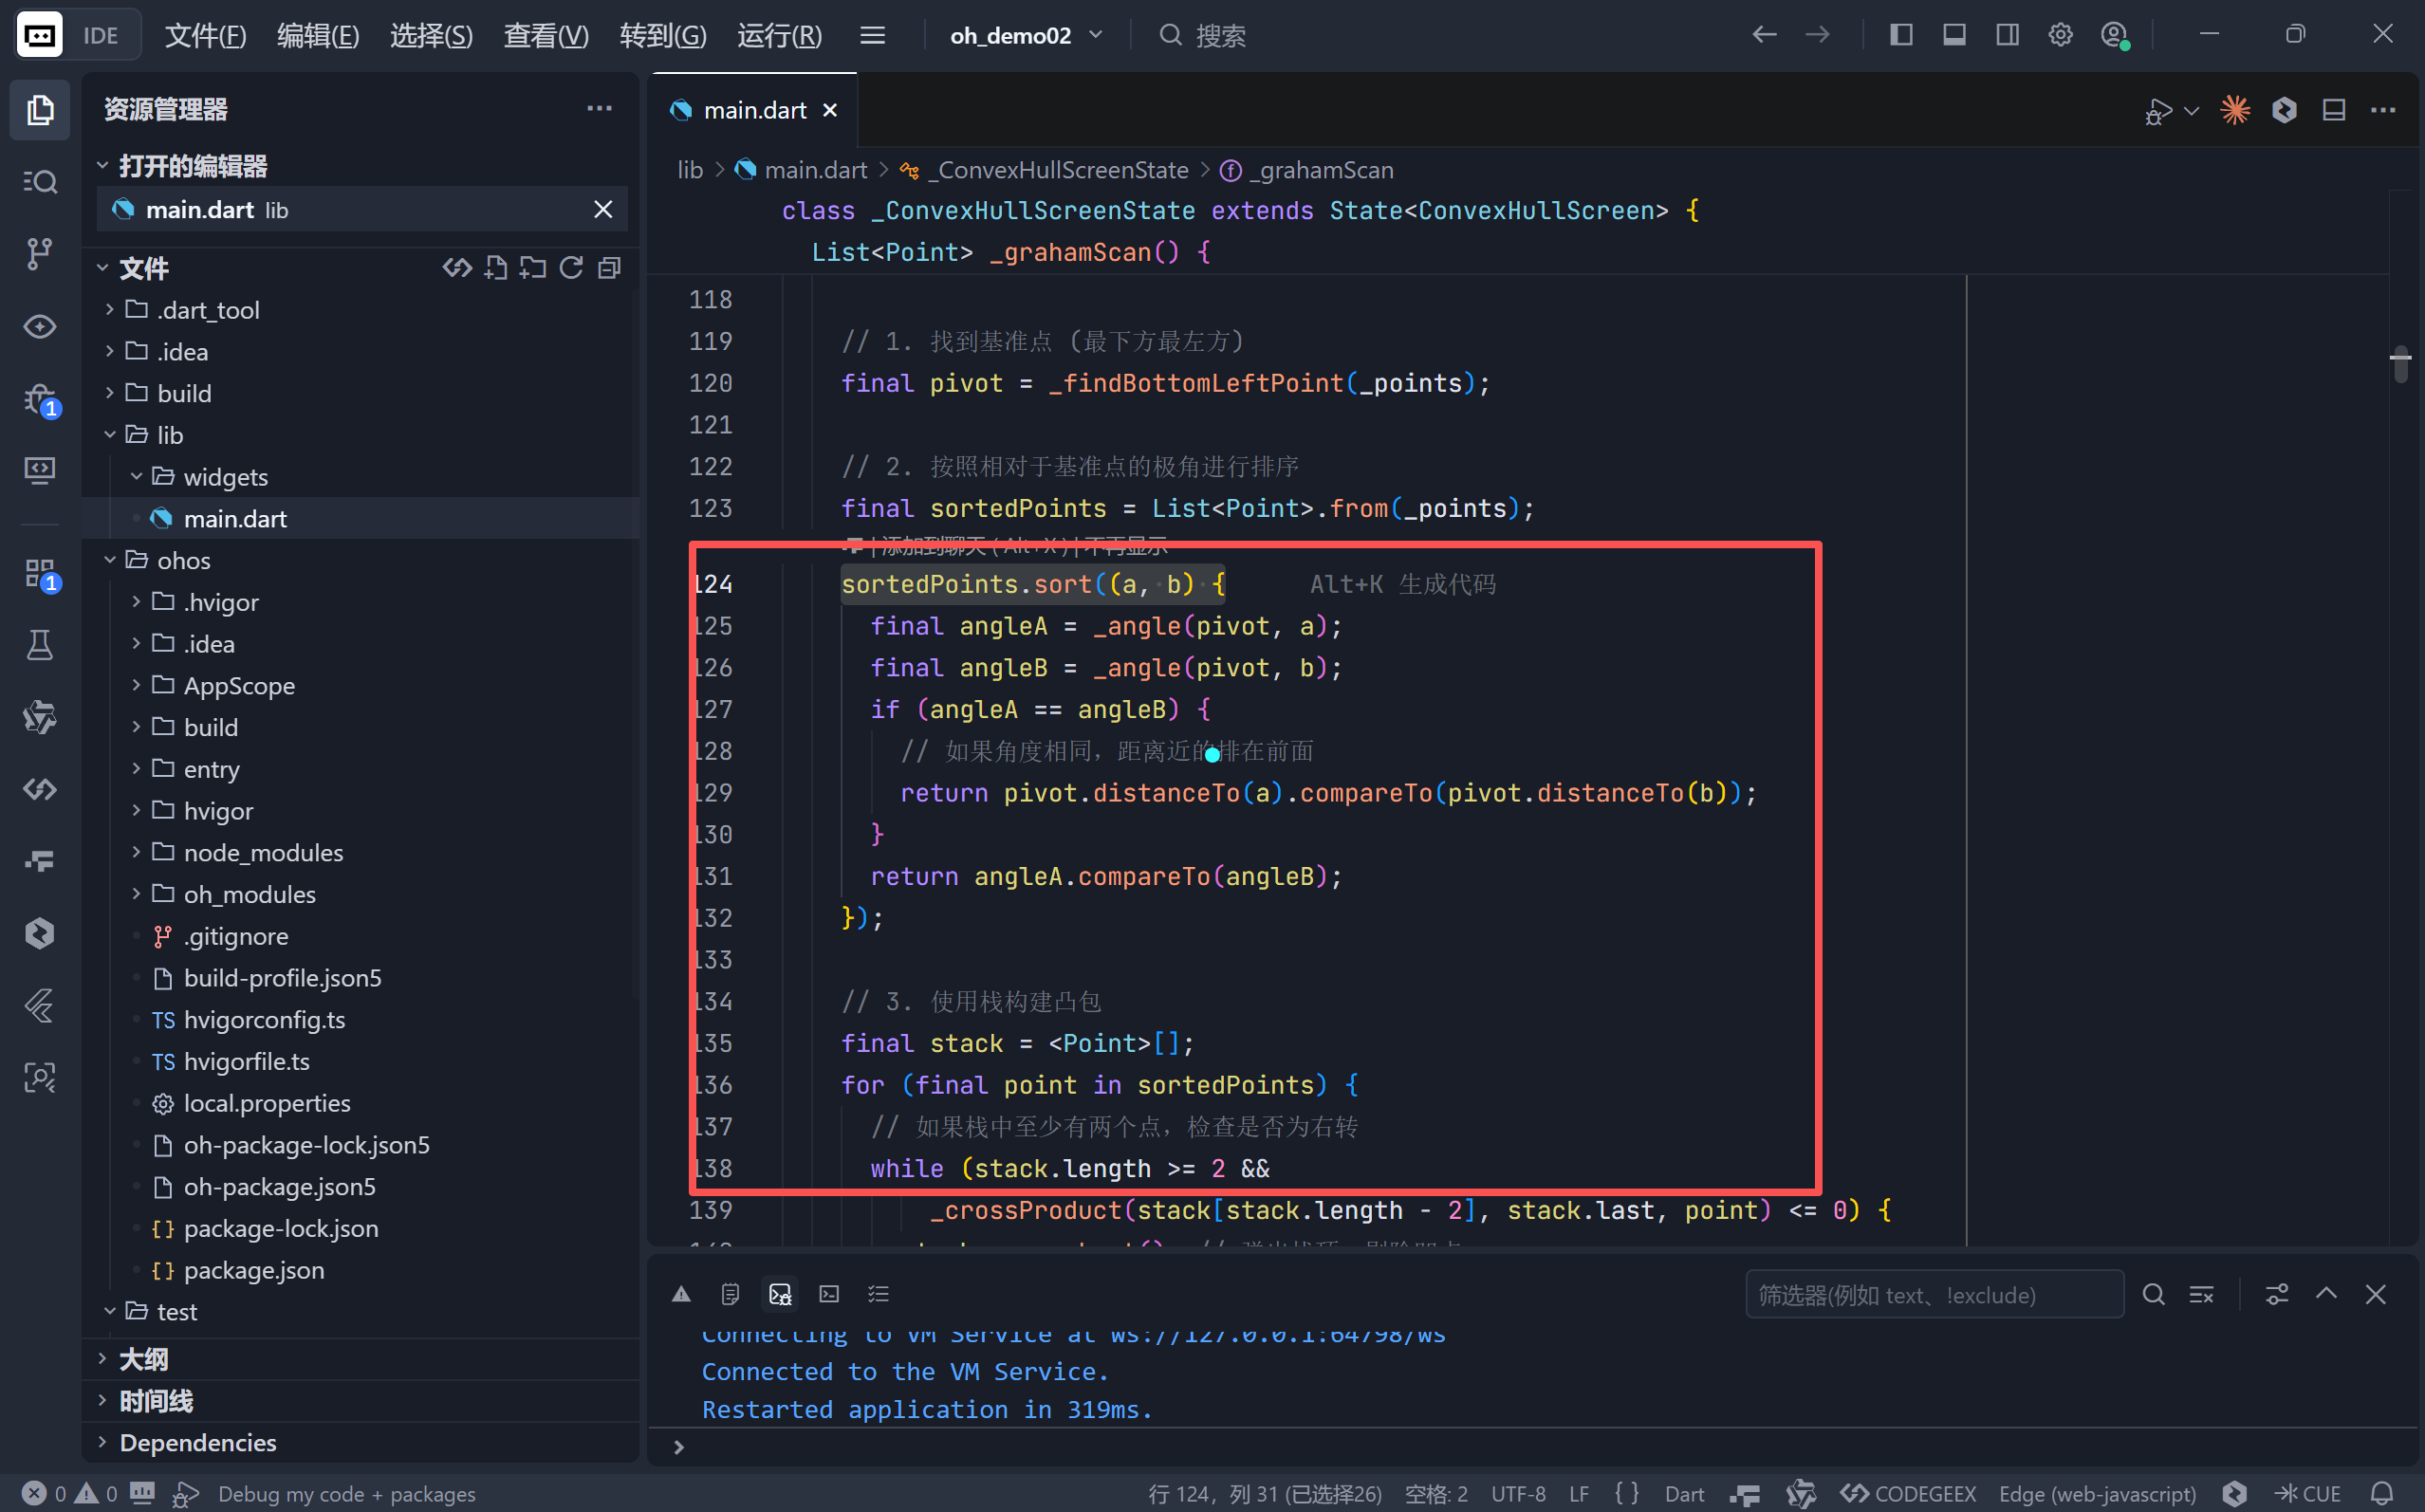Expand the 大纲 outline section
This screenshot has height=1512, width=2425.
pos(144,1359)
